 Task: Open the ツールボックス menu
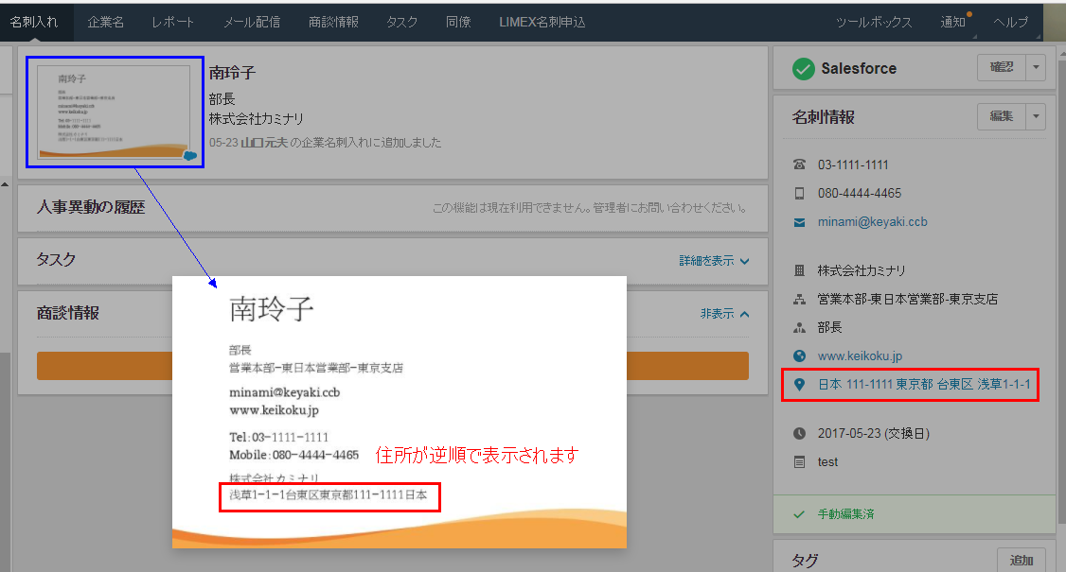click(x=874, y=23)
